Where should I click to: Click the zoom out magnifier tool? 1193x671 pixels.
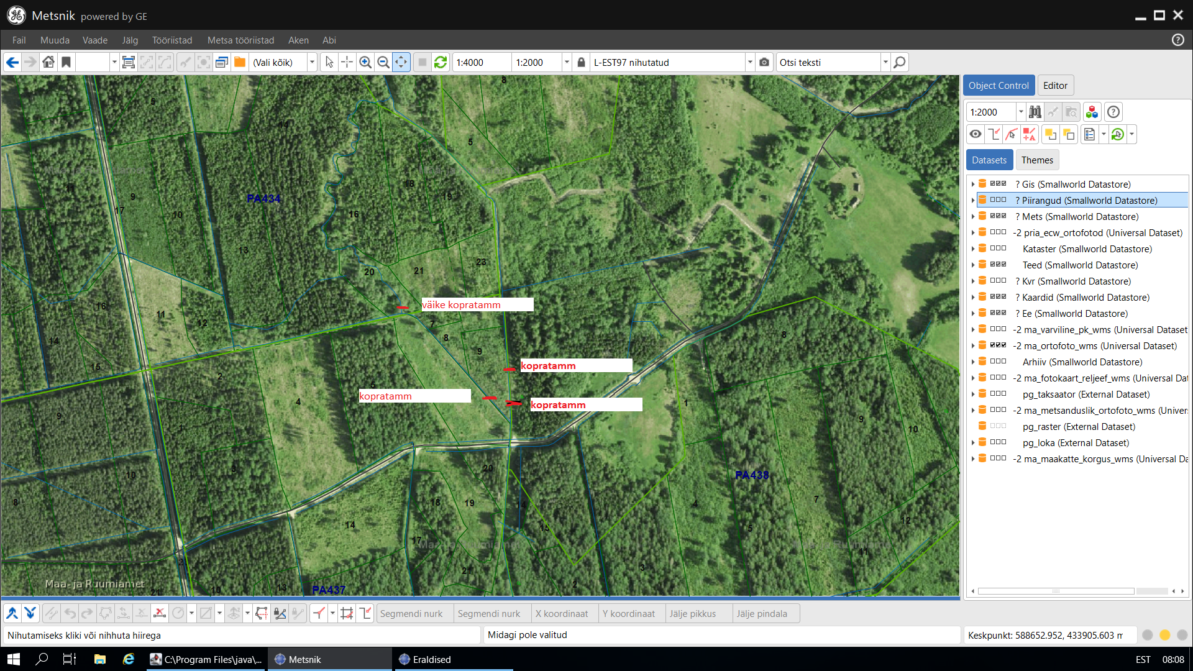click(383, 62)
